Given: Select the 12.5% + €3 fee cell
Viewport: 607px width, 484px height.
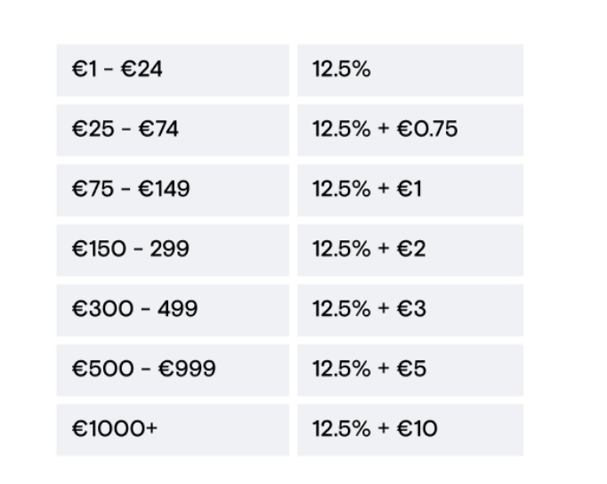Looking at the screenshot, I should (410, 310).
